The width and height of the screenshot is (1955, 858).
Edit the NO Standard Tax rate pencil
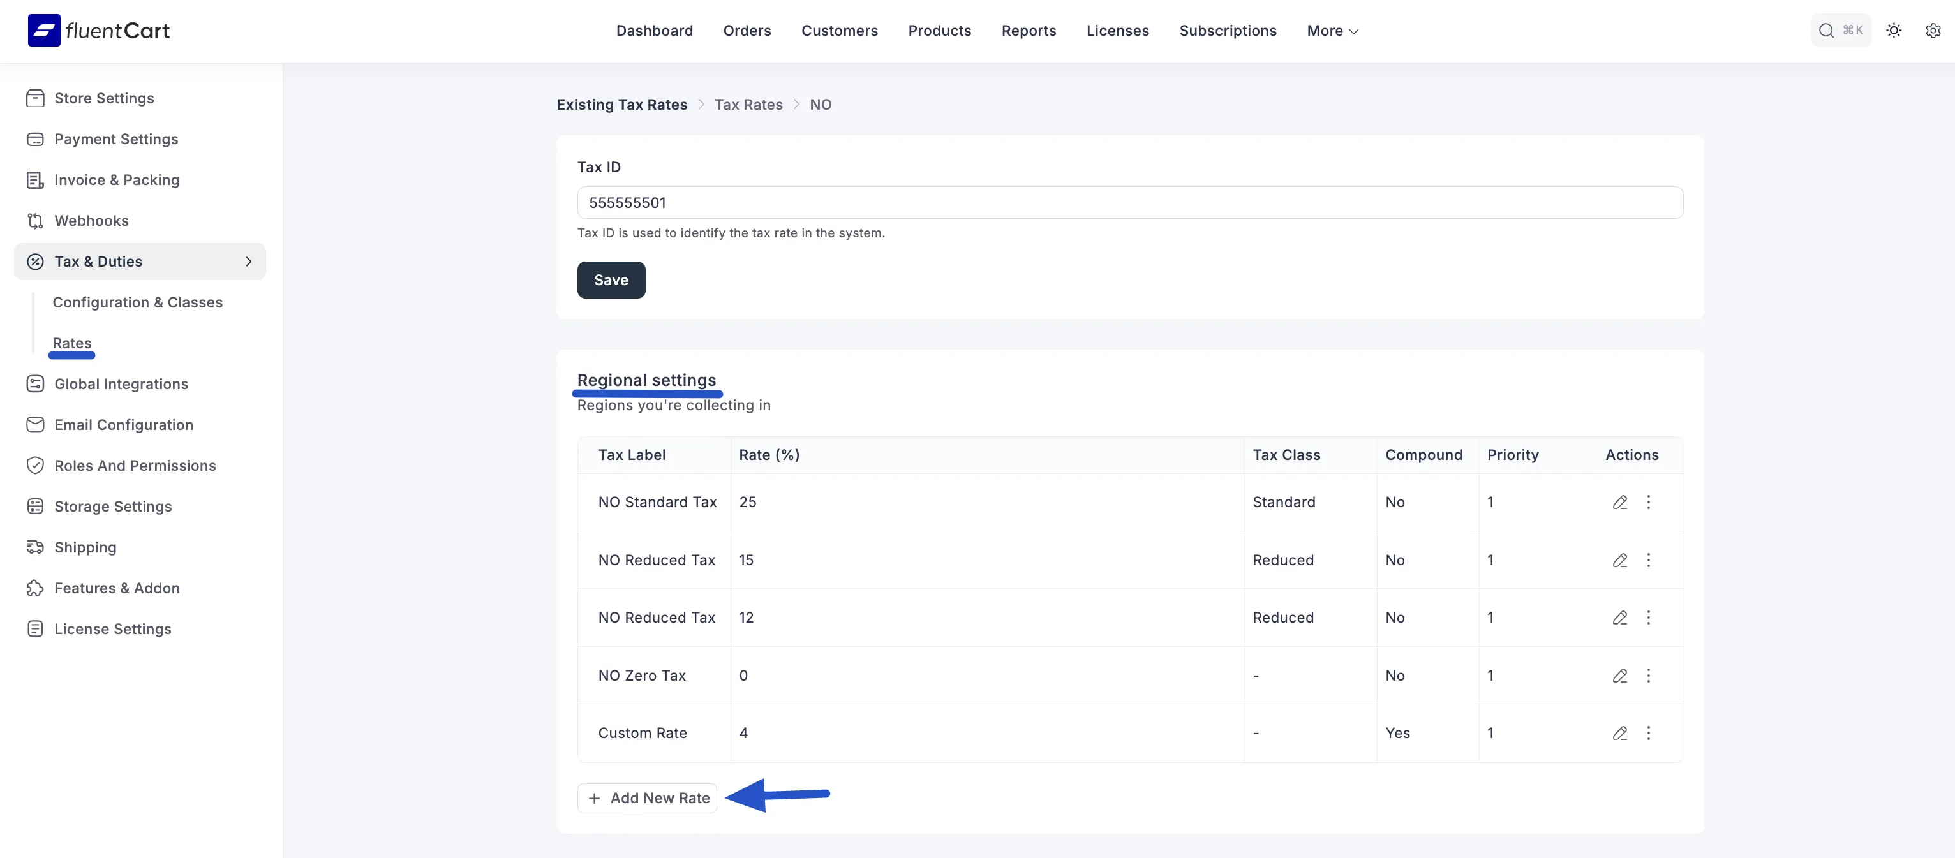click(x=1619, y=502)
